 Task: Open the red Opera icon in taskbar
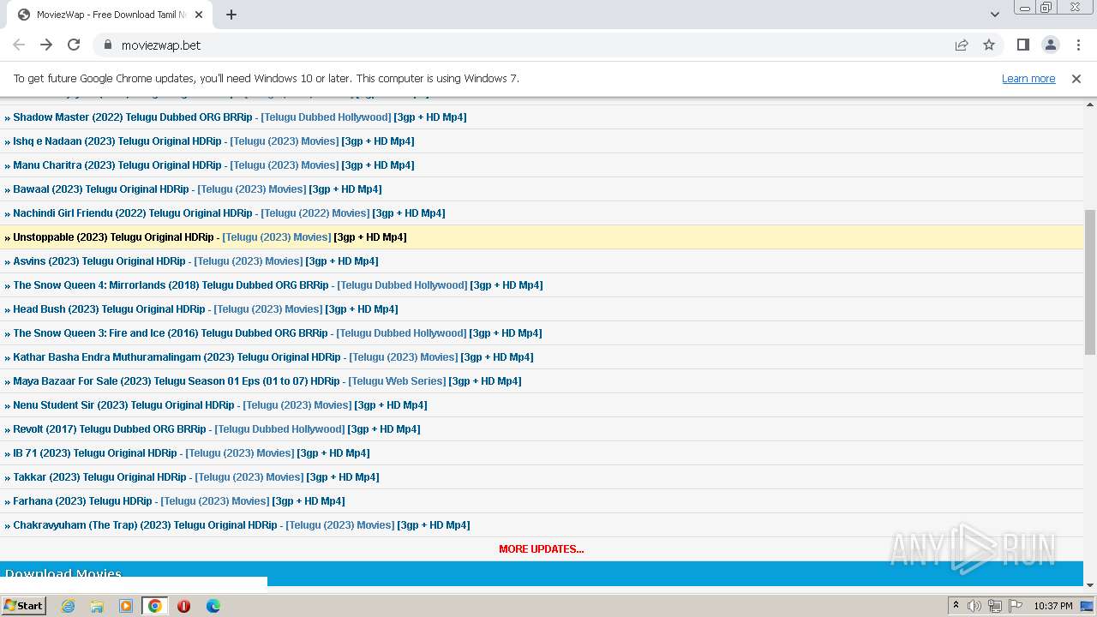(x=184, y=606)
